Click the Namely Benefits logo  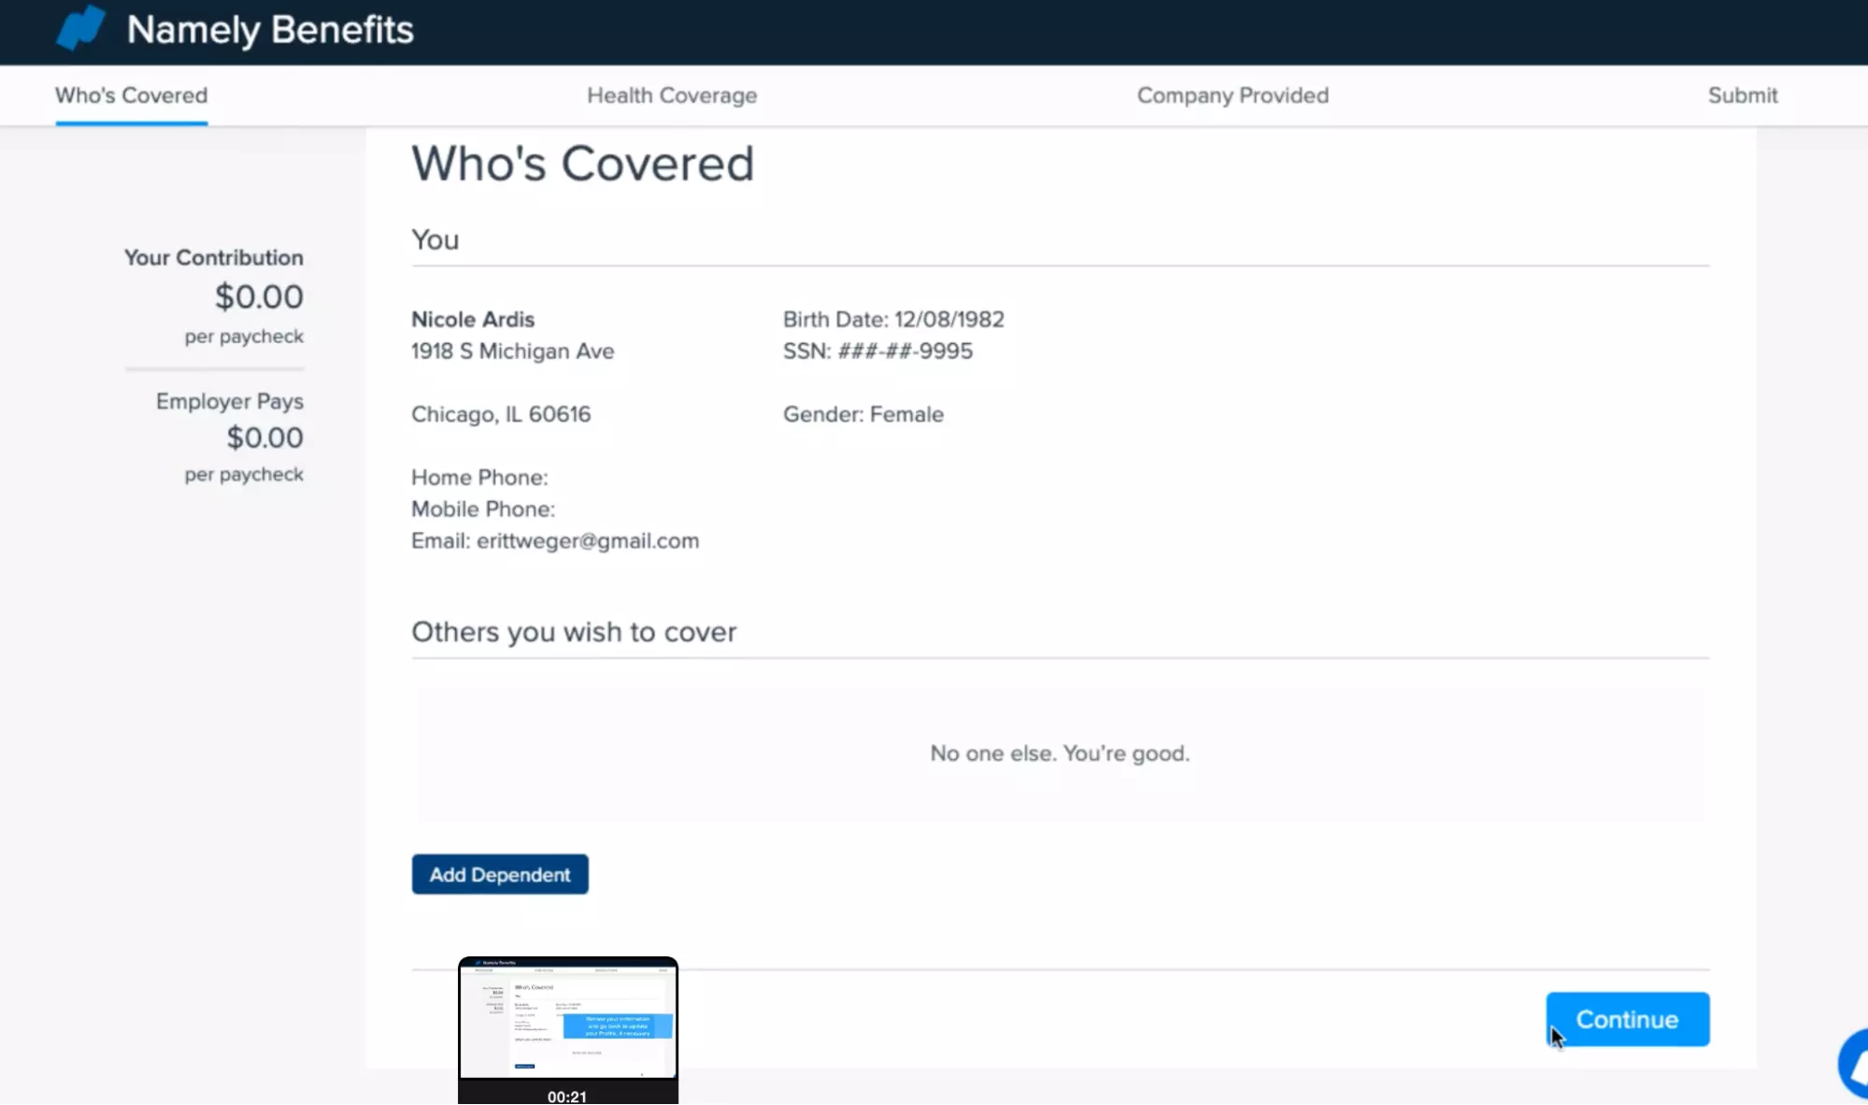pos(234,29)
